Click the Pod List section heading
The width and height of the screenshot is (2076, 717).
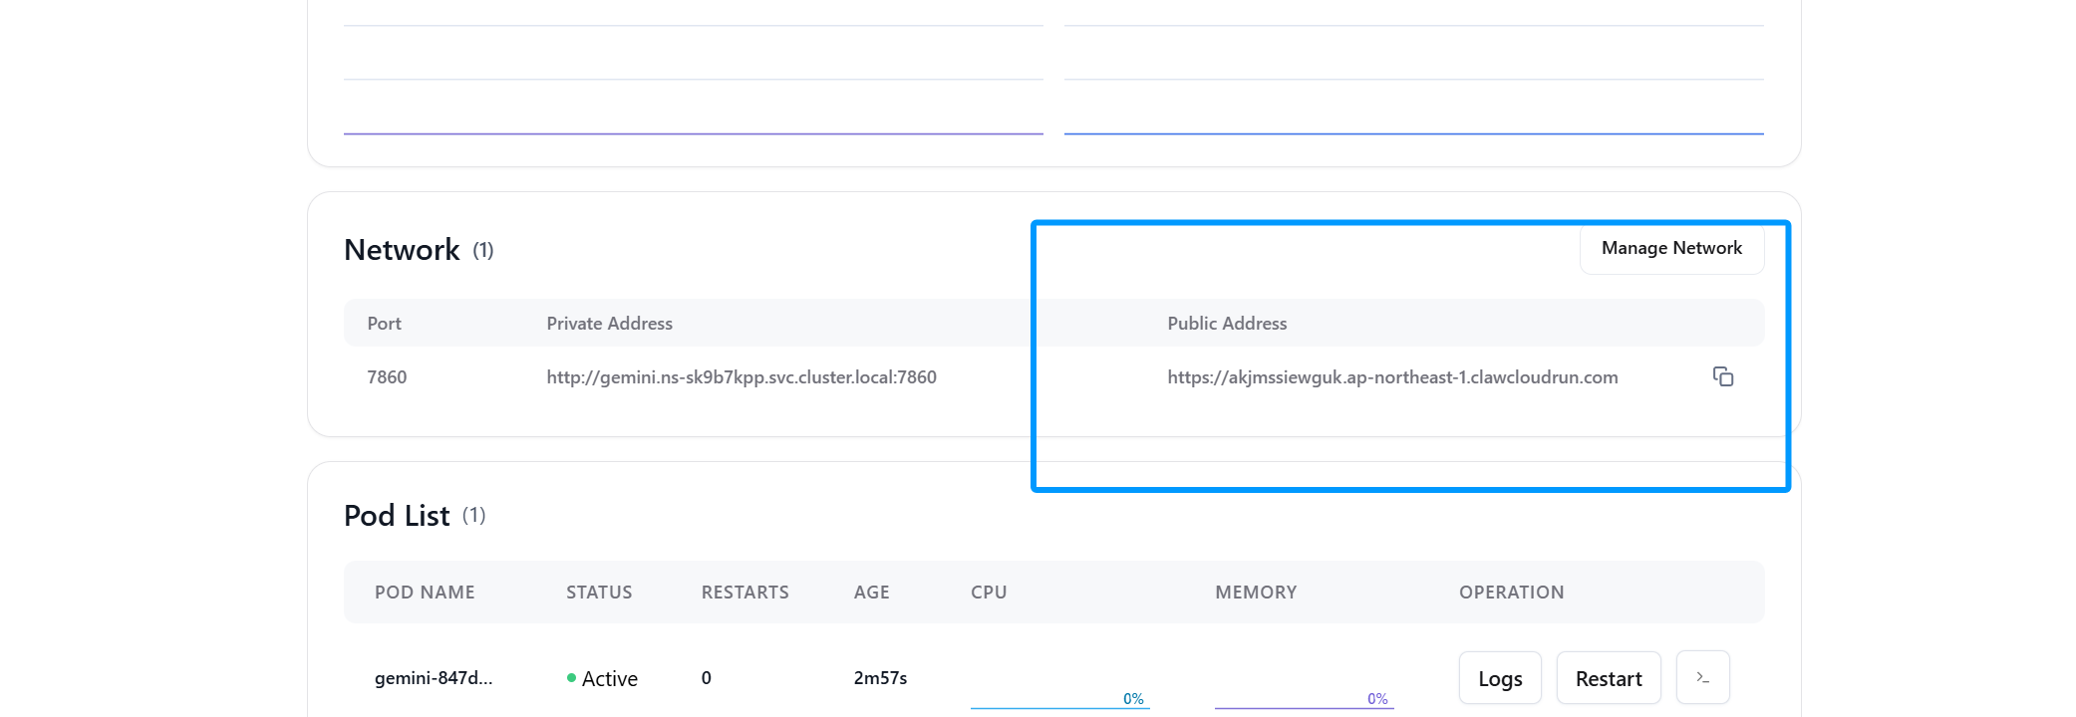coord(397,516)
